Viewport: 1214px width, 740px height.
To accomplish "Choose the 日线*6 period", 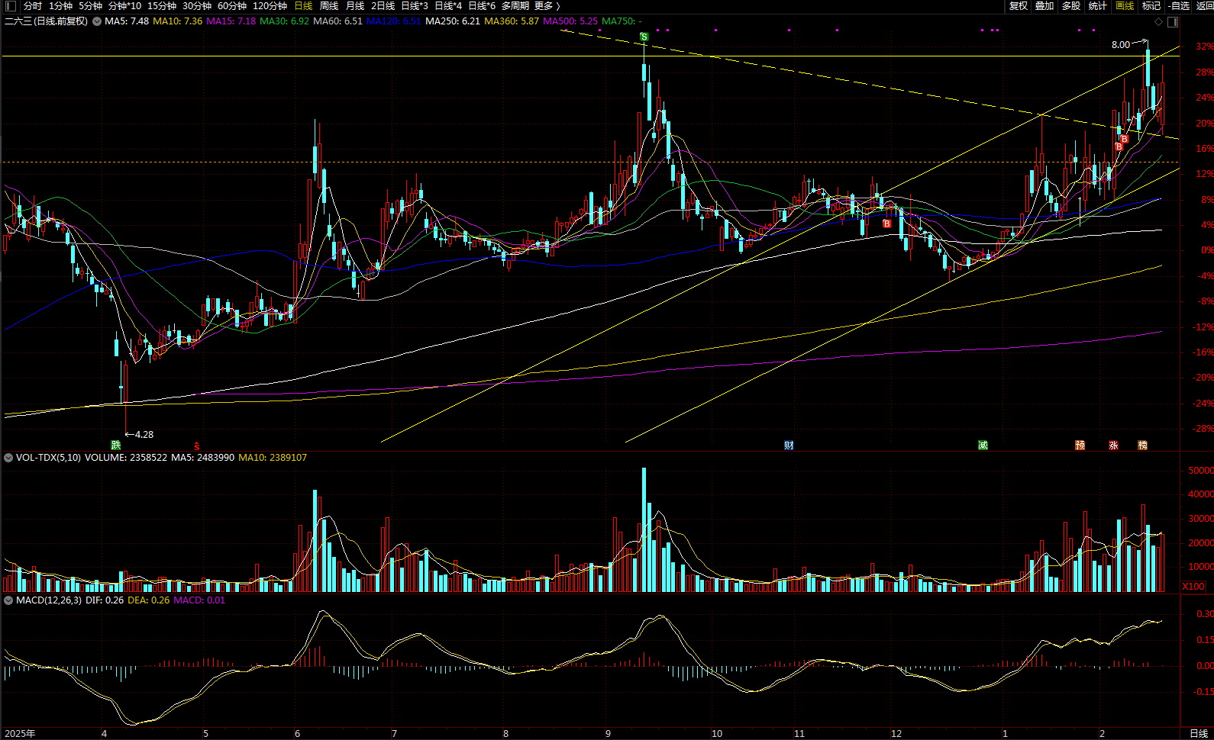I will click(x=482, y=6).
